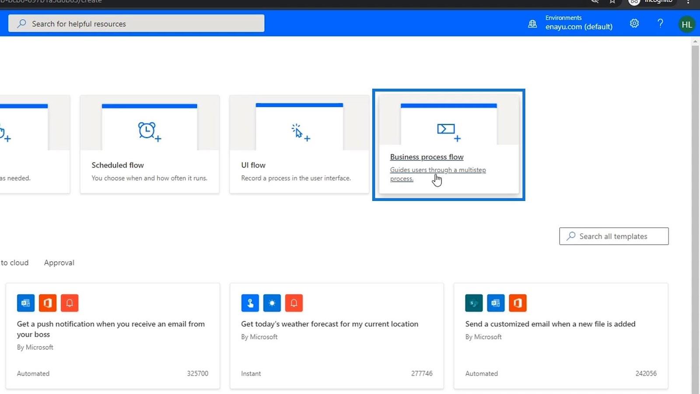Click Outlook icon on boss email notification template
The width and height of the screenshot is (700, 394).
(x=26, y=303)
